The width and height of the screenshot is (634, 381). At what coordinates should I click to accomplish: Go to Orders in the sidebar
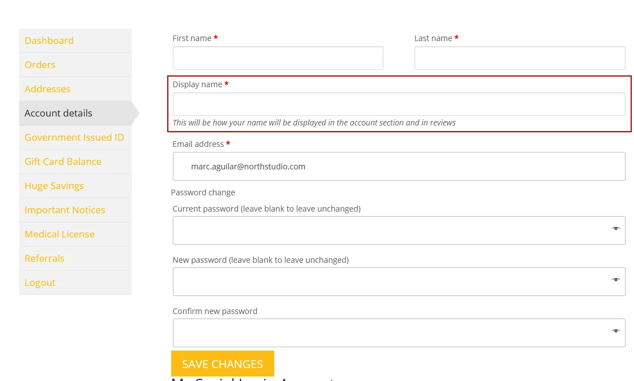coord(39,65)
